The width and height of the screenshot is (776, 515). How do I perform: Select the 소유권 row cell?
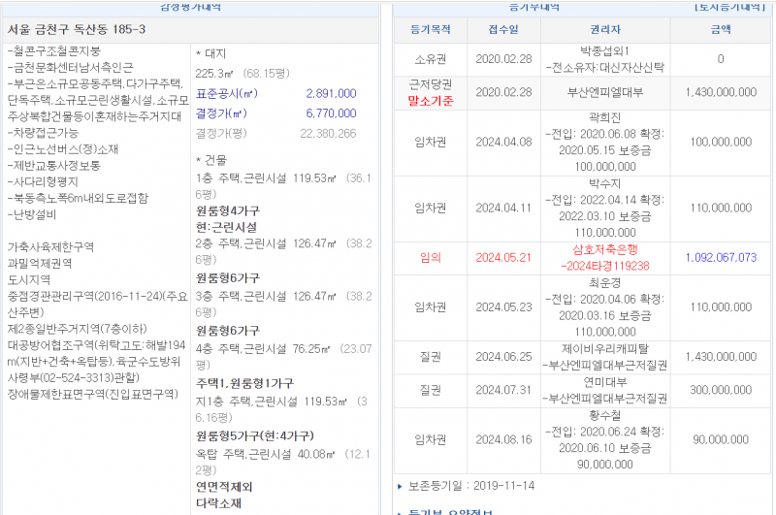pyautogui.click(x=431, y=59)
